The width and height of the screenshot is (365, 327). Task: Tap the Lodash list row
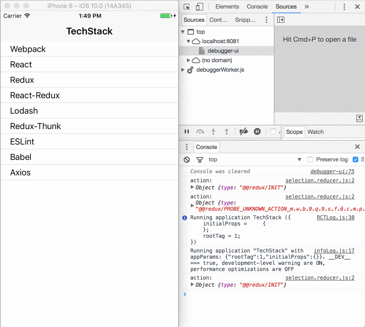click(x=89, y=111)
